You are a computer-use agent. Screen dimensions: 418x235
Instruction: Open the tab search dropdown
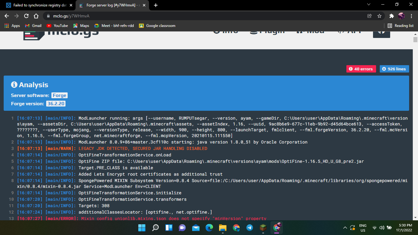[x=369, y=5]
